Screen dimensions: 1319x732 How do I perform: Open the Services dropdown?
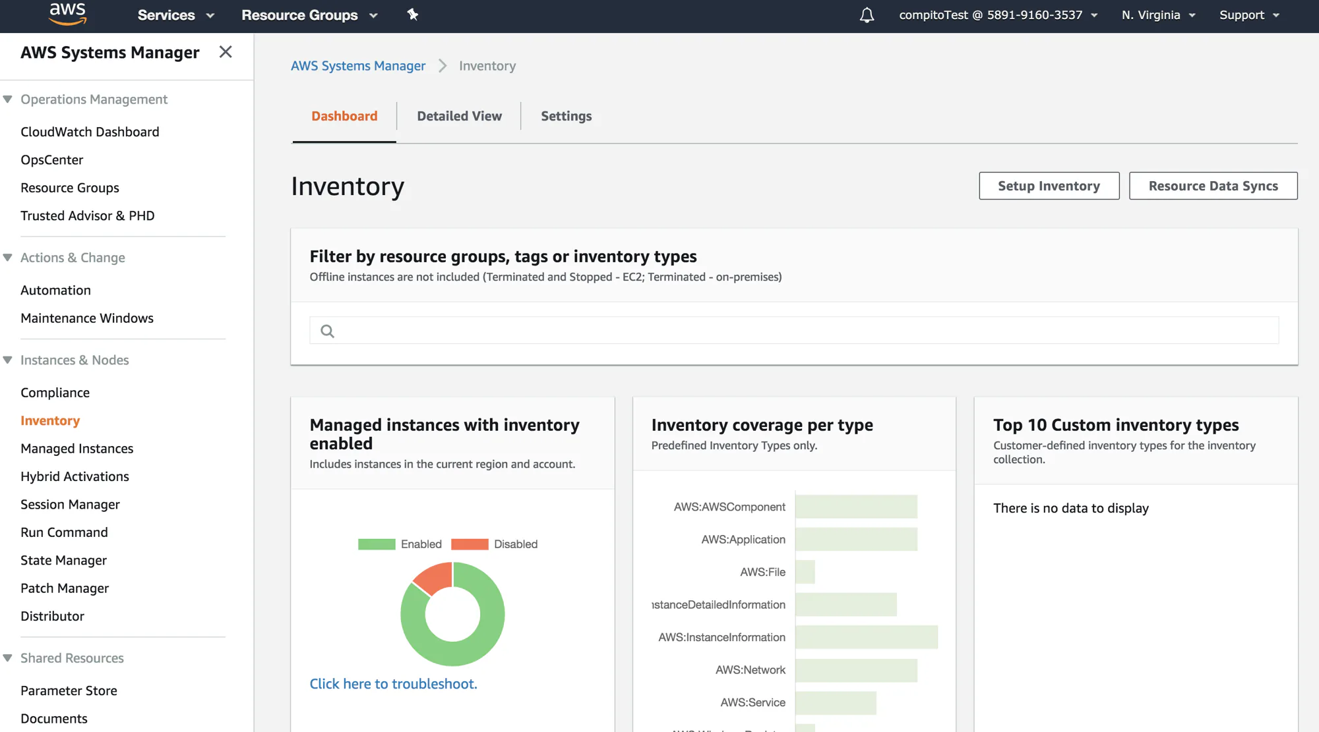[x=175, y=15]
